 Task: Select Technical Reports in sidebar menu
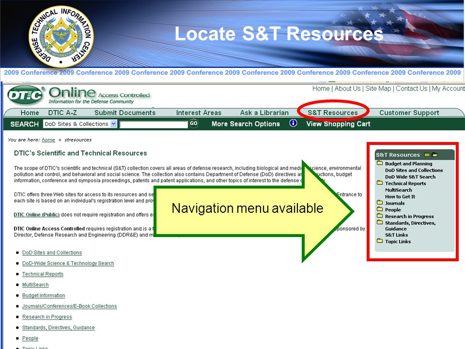405,183
